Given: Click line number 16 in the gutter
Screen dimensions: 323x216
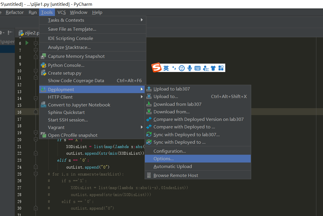Looking at the screenshot, I should click(x=19, y=112).
